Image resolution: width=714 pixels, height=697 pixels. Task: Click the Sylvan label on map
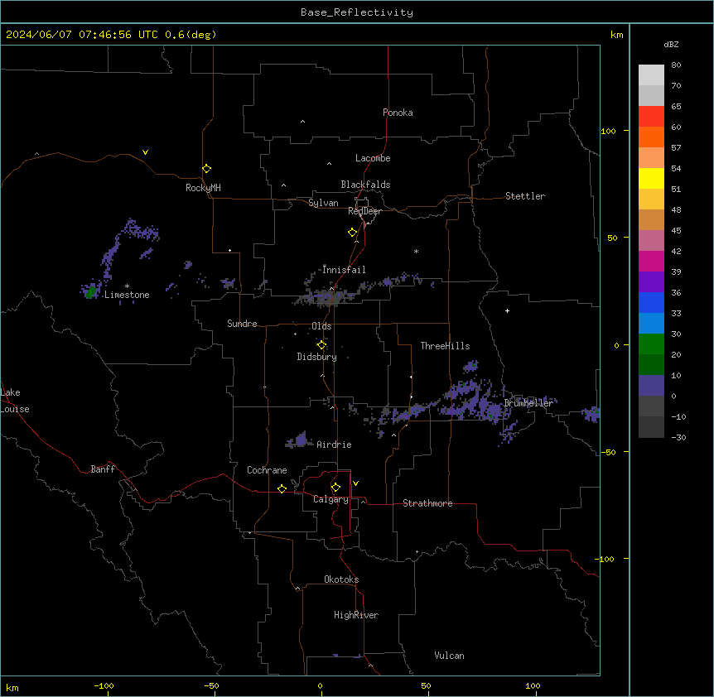click(323, 203)
